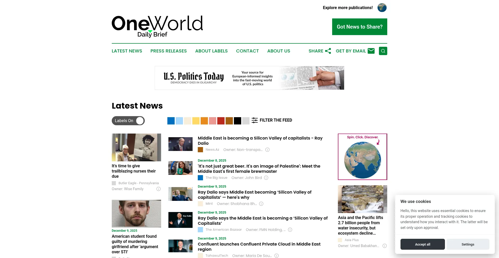Select the light gray label swatch
This screenshot has height=258, width=499.
pos(246,121)
